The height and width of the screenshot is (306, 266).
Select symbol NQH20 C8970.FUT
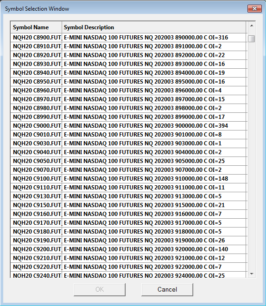36,99
